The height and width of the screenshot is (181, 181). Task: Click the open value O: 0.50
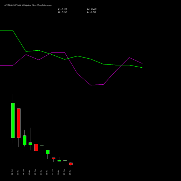[63, 12]
